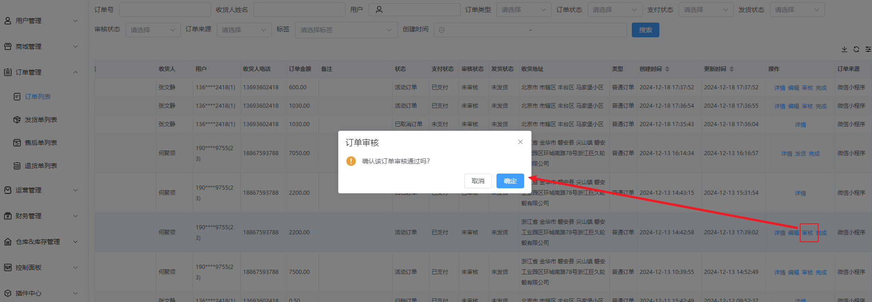This screenshot has height=302, width=872.
Task: Click the 售后单列表 icon
Action: click(17, 143)
